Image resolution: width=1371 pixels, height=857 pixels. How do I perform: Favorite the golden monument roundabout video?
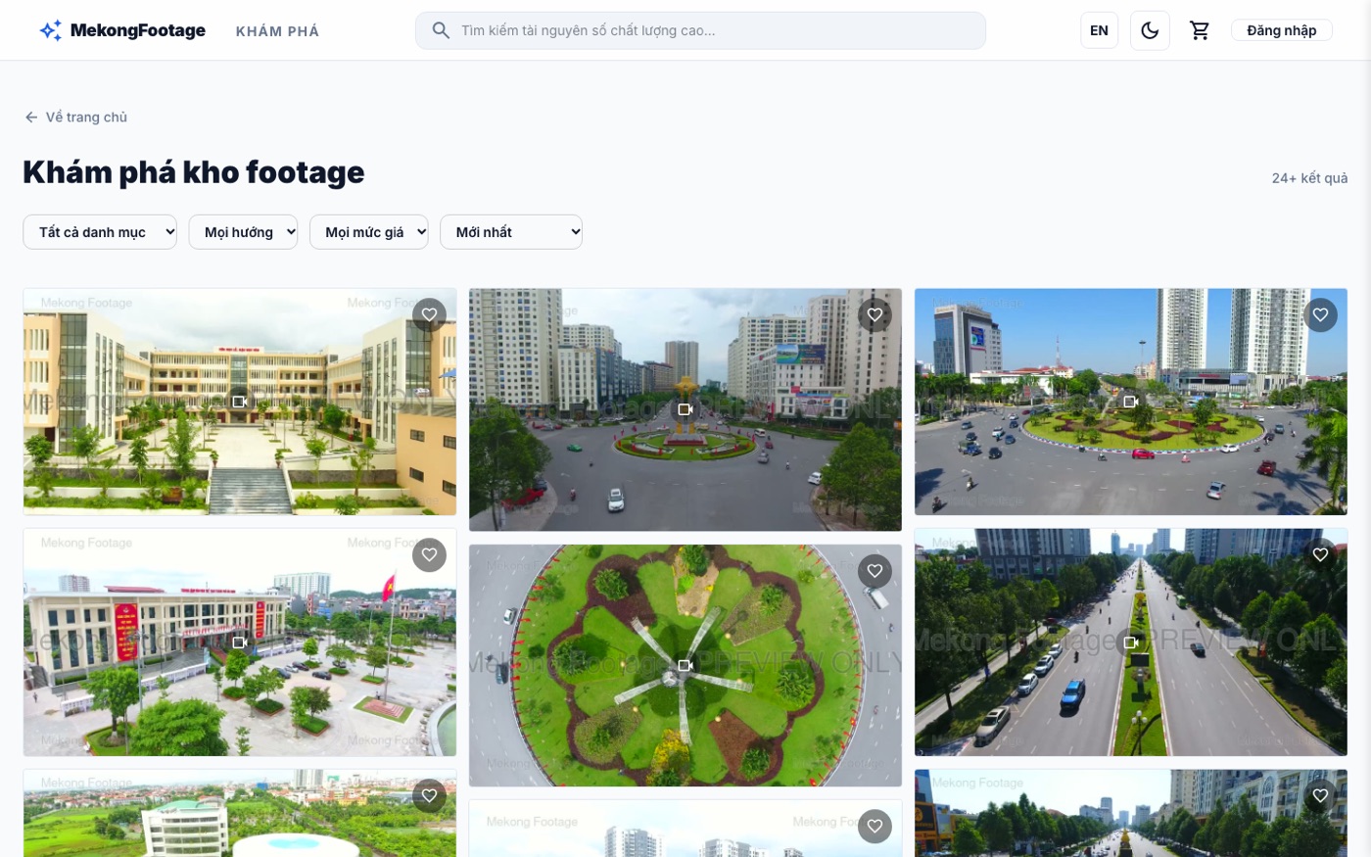875,315
